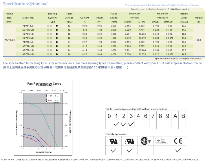Select motor function cell '0'
Image resolution: width=205 pixels, height=162 pixels.
[x=109, y=116]
